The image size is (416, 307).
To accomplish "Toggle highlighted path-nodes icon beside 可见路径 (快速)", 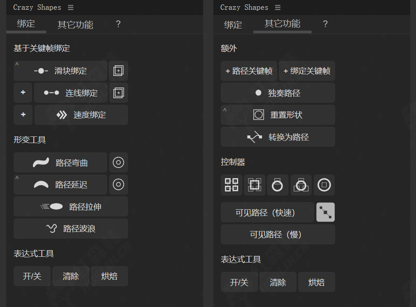I will pyautogui.click(x=325, y=212).
